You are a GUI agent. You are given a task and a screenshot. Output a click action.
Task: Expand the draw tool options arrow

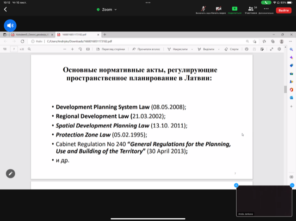click(192, 49)
